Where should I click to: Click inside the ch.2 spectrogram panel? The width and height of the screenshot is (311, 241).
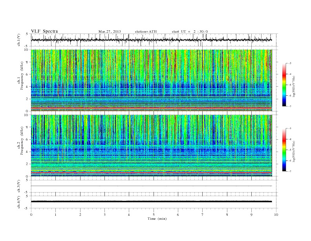[151, 146]
